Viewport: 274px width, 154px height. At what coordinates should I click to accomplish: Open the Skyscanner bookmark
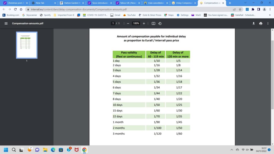(29, 15)
